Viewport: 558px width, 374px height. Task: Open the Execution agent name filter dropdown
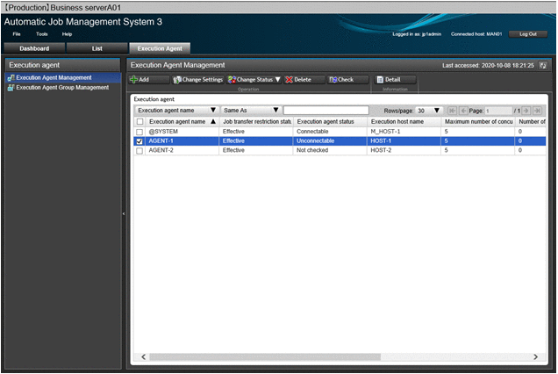coord(177,111)
